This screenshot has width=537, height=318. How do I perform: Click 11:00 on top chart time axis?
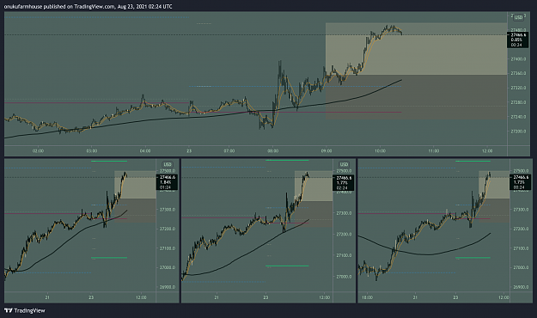(434, 150)
